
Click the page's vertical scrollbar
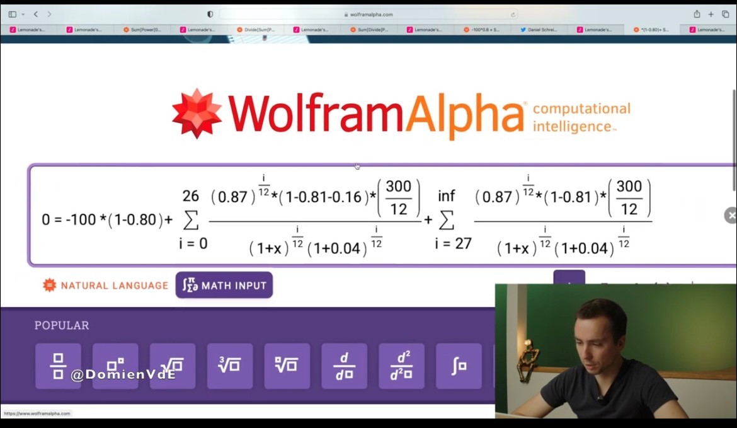tap(733, 139)
